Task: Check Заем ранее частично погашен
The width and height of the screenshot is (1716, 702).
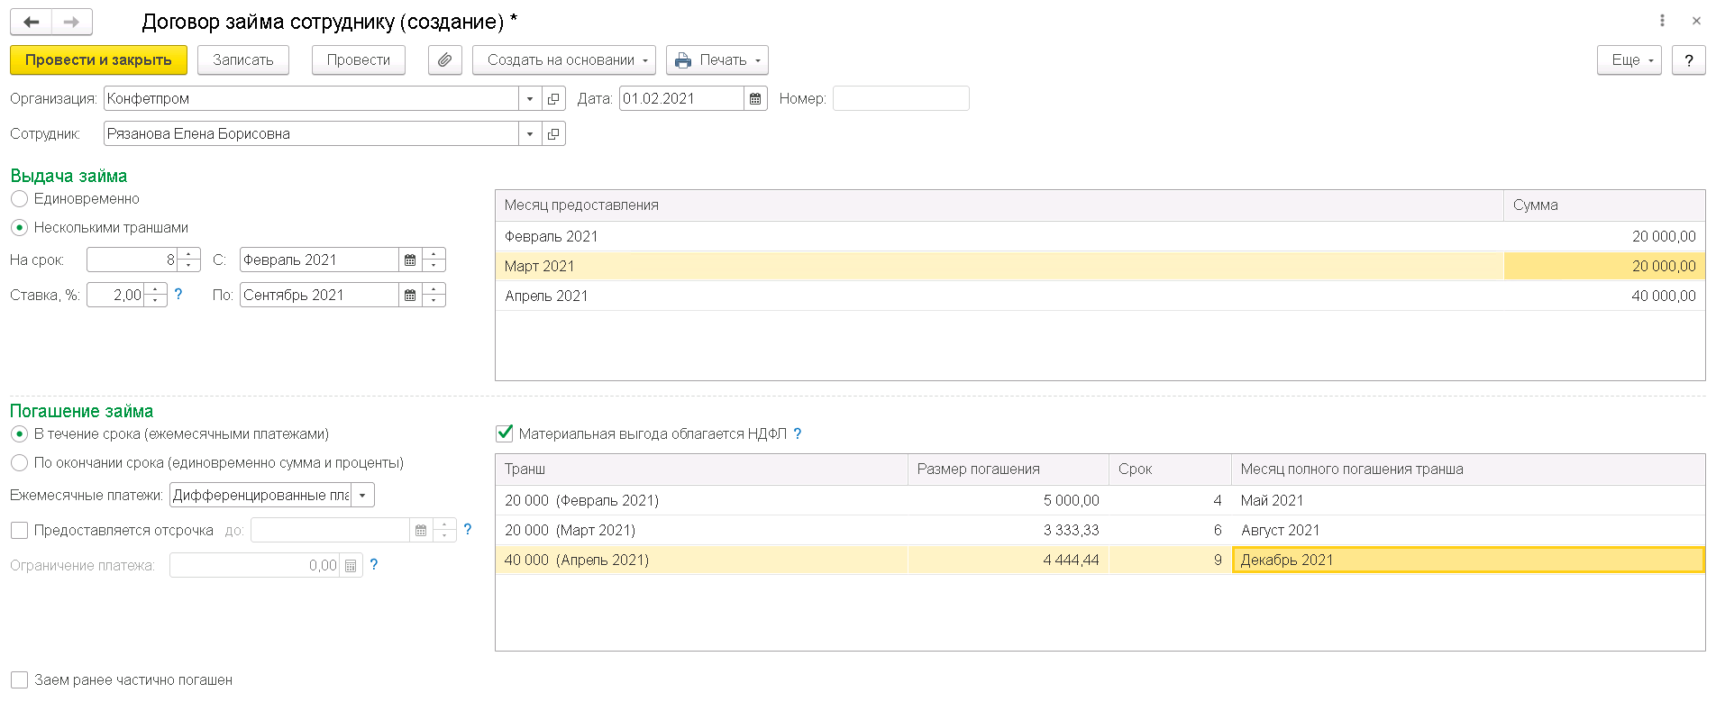Action: pyautogui.click(x=19, y=680)
